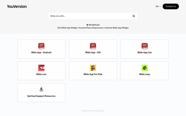The height and width of the screenshot is (116, 186).
Task: Open the 'Bible App - Android' category label
Action: pyautogui.click(x=41, y=53)
